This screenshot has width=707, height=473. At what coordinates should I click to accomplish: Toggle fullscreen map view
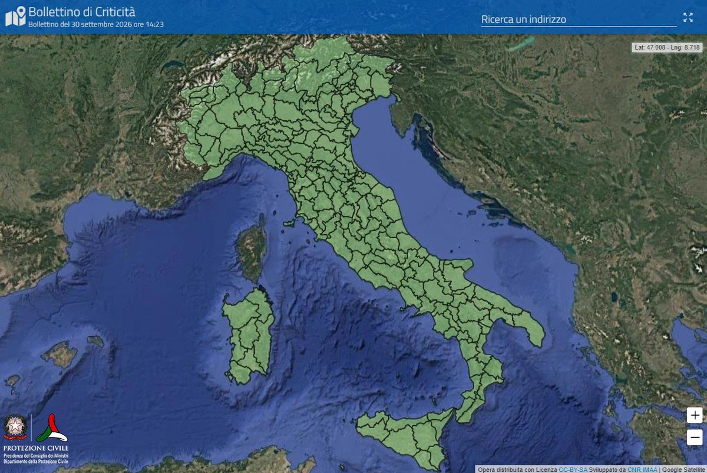[x=688, y=17]
